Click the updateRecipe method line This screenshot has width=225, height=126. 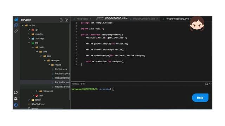115,56
